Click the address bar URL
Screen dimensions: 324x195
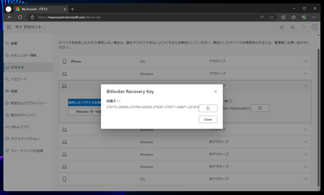(x=69, y=17)
